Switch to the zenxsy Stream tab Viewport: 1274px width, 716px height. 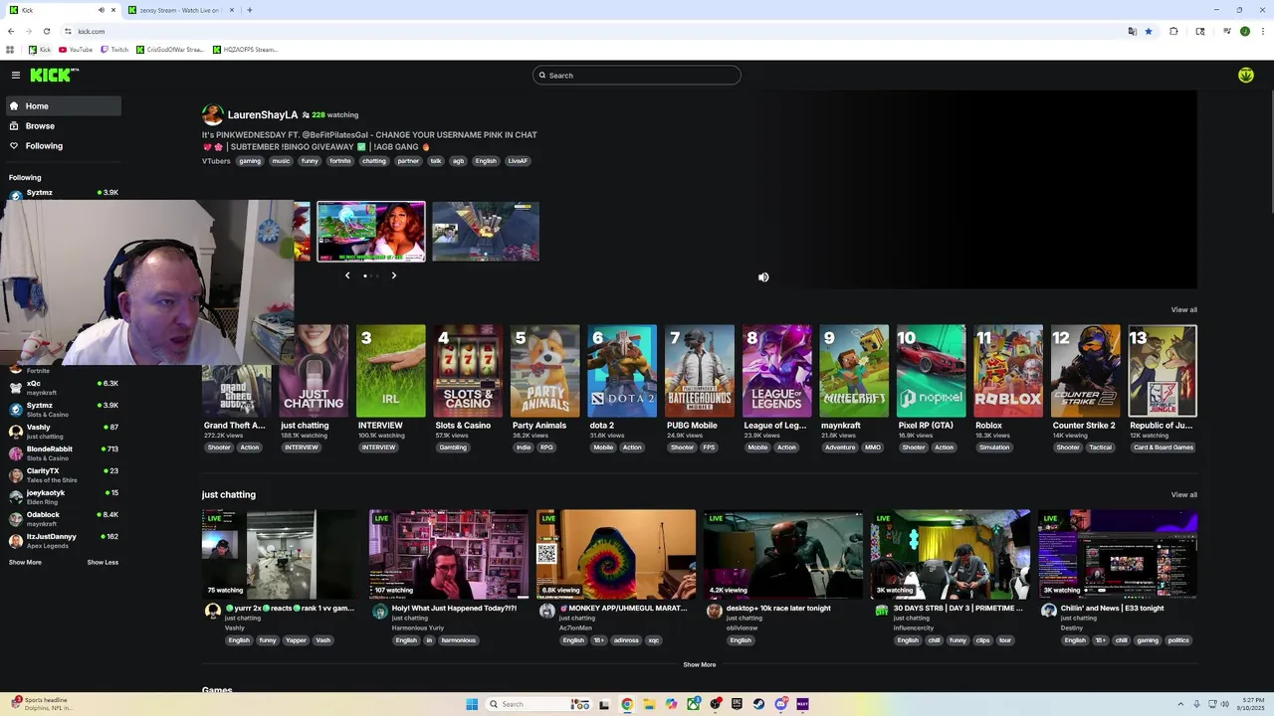tap(182, 10)
